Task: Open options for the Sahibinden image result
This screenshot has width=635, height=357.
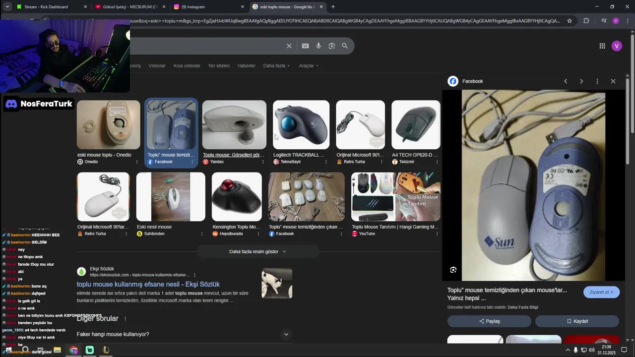Action: click(202, 234)
